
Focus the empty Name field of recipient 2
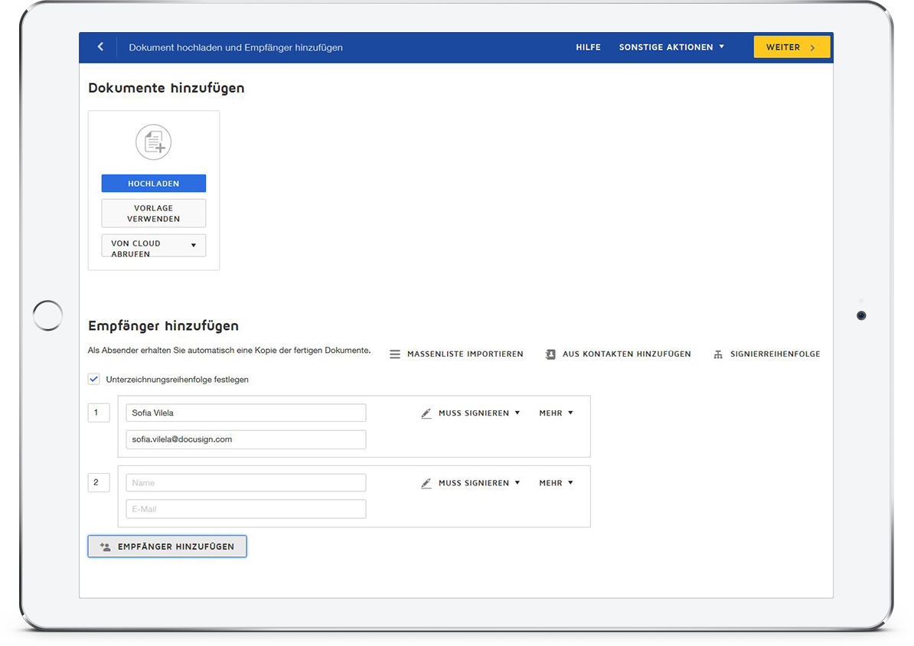246,483
